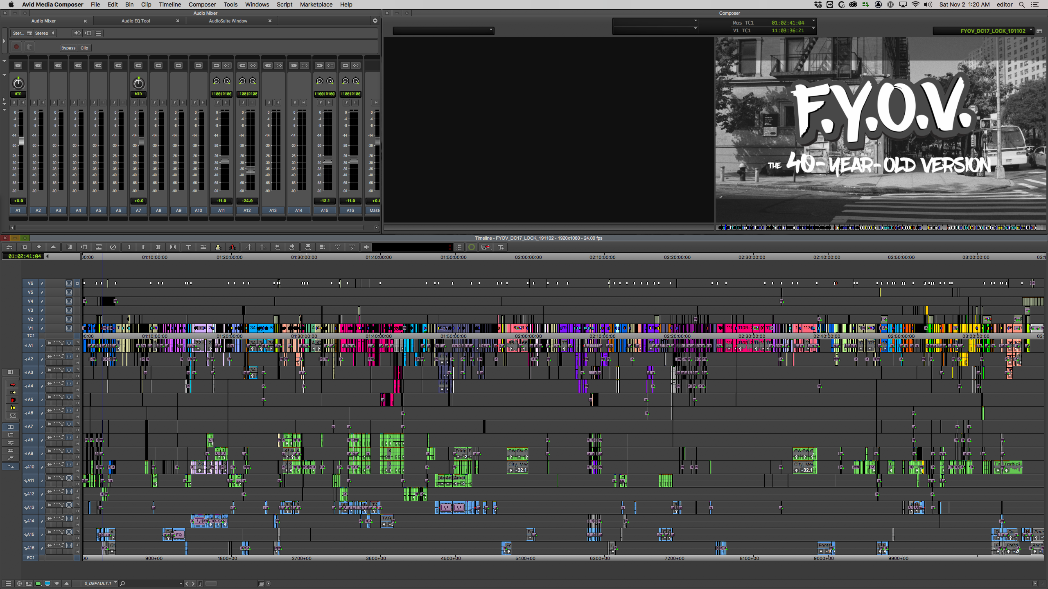Click the green circle icon in timeline toolbar
This screenshot has height=589, width=1048.
click(472, 247)
